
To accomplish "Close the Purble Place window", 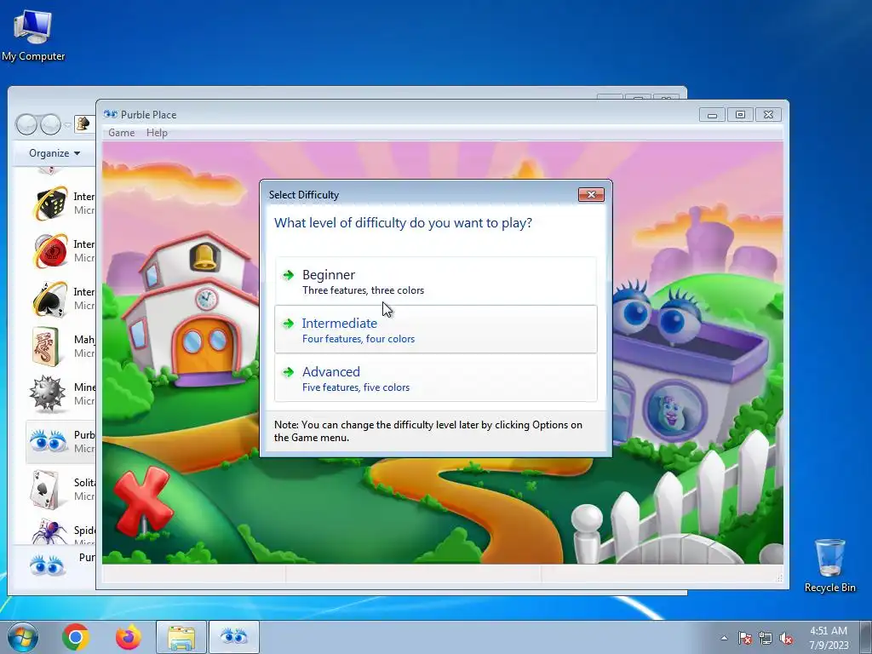I will point(768,115).
